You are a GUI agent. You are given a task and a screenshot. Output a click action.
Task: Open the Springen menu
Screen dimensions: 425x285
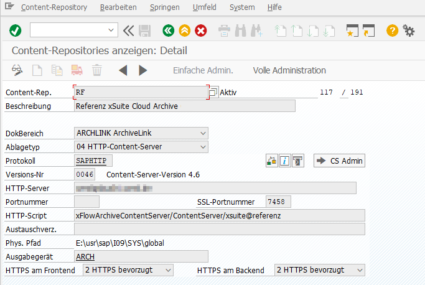pos(165,7)
